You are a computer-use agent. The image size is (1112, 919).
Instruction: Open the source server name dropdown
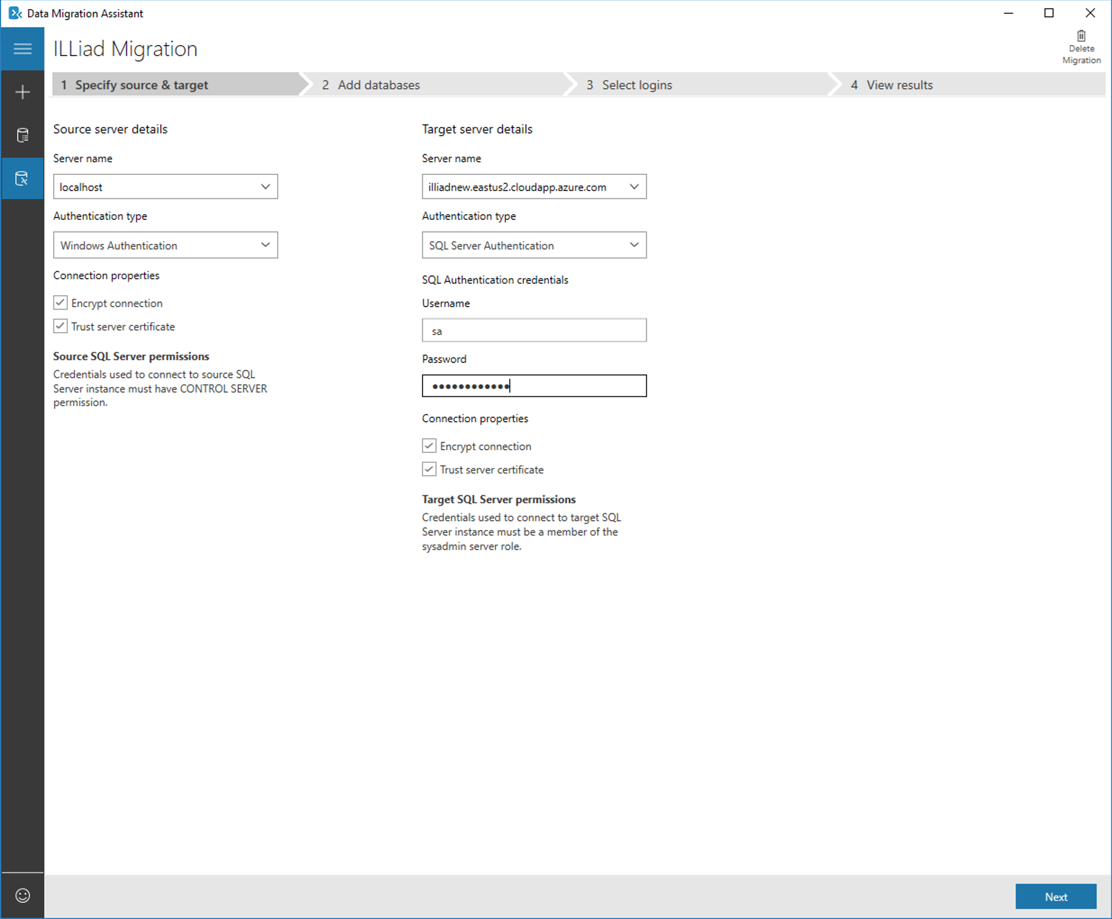pyautogui.click(x=265, y=186)
